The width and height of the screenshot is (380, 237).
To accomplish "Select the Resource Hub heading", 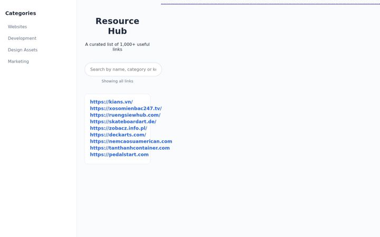I will pyautogui.click(x=117, y=26).
